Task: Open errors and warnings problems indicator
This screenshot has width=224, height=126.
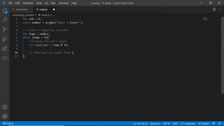Action: [8, 124]
